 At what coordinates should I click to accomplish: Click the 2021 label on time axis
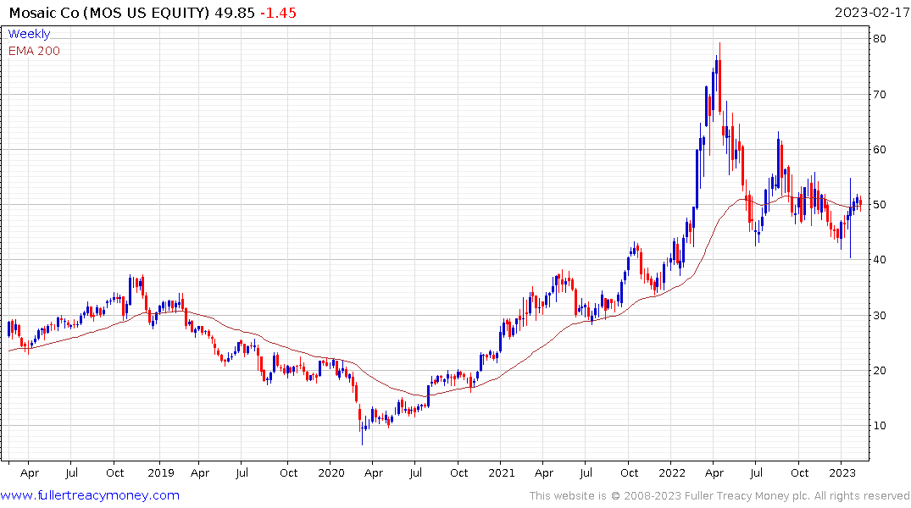tap(502, 472)
